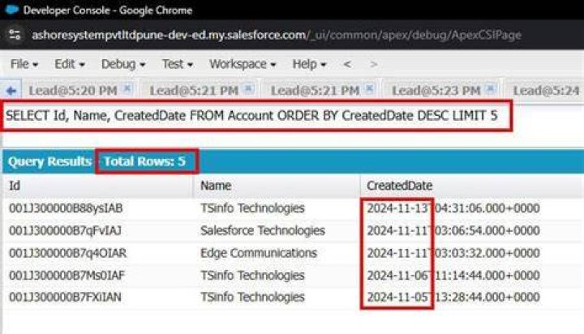Click the 2024-11-05 13:28:44 CreatedDate cell

(x=453, y=297)
